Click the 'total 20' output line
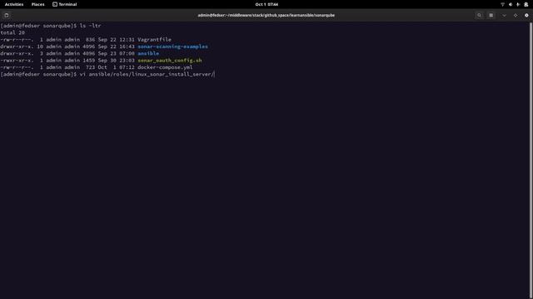 tap(12, 33)
